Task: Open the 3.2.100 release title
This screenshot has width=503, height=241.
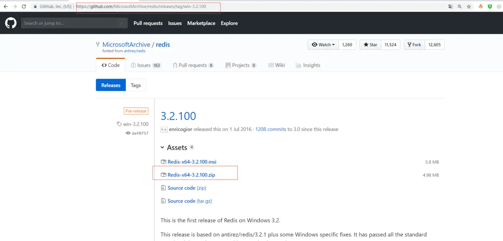Action: click(178, 116)
